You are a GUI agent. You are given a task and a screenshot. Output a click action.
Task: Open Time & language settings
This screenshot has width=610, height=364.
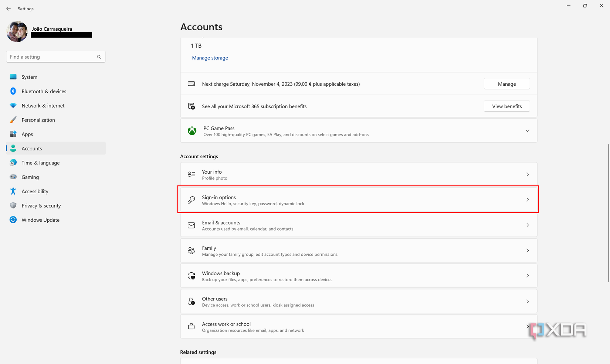pyautogui.click(x=56, y=163)
